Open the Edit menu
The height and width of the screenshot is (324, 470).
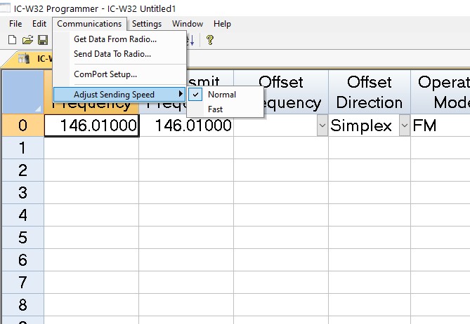(x=39, y=24)
